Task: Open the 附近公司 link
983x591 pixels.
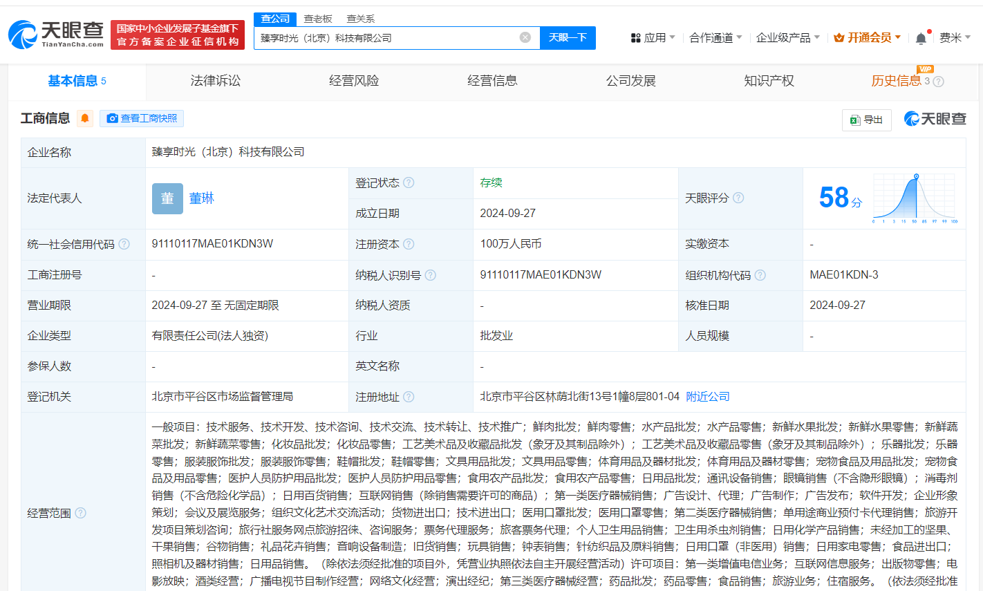Action: (x=707, y=396)
